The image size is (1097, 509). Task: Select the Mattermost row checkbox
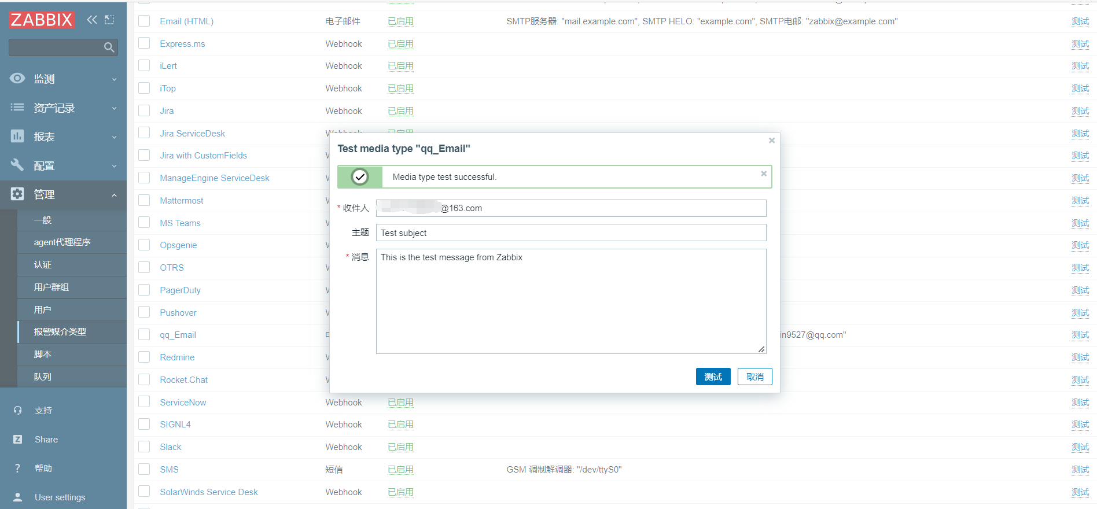coord(144,200)
